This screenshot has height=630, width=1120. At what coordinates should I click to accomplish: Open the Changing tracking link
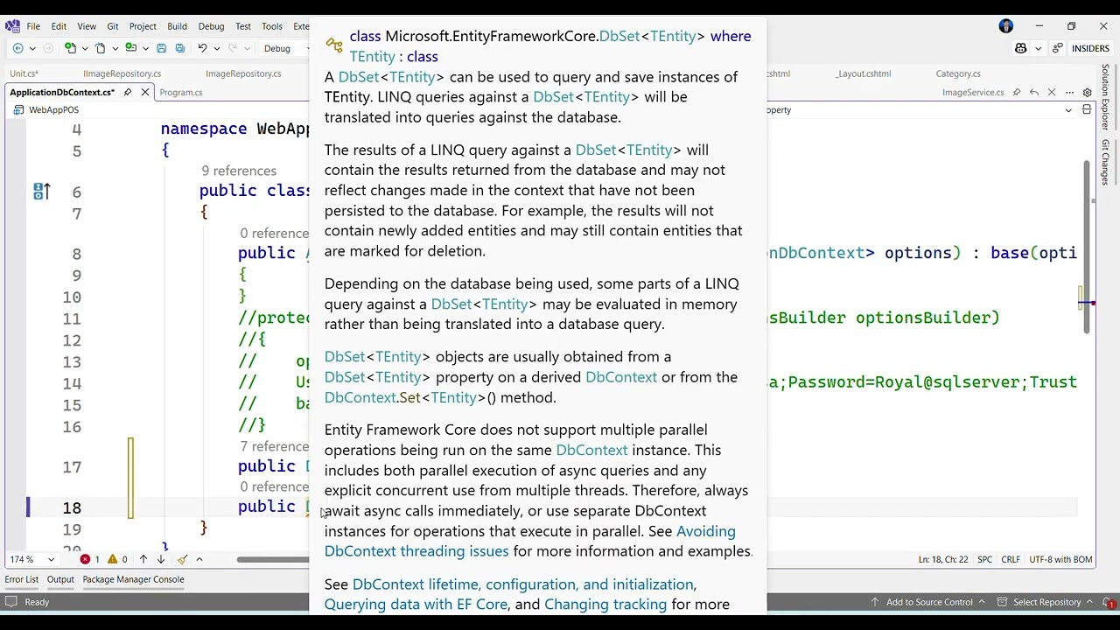[605, 605]
